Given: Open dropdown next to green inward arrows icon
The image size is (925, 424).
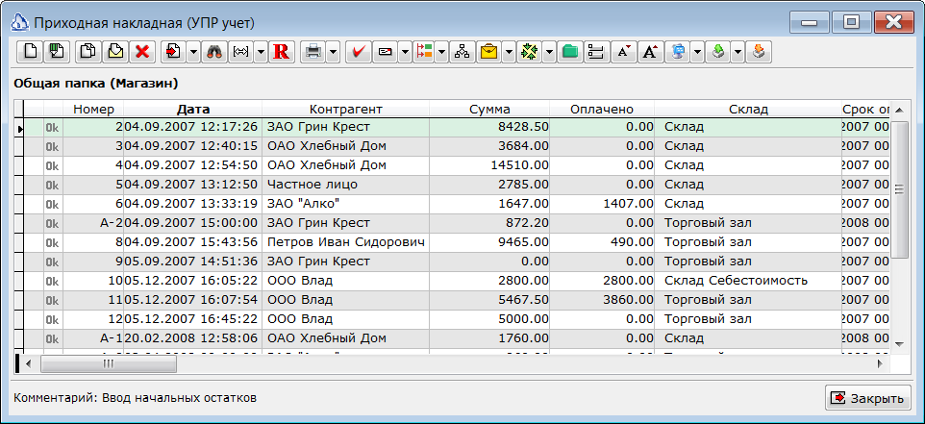Looking at the screenshot, I should point(550,52).
